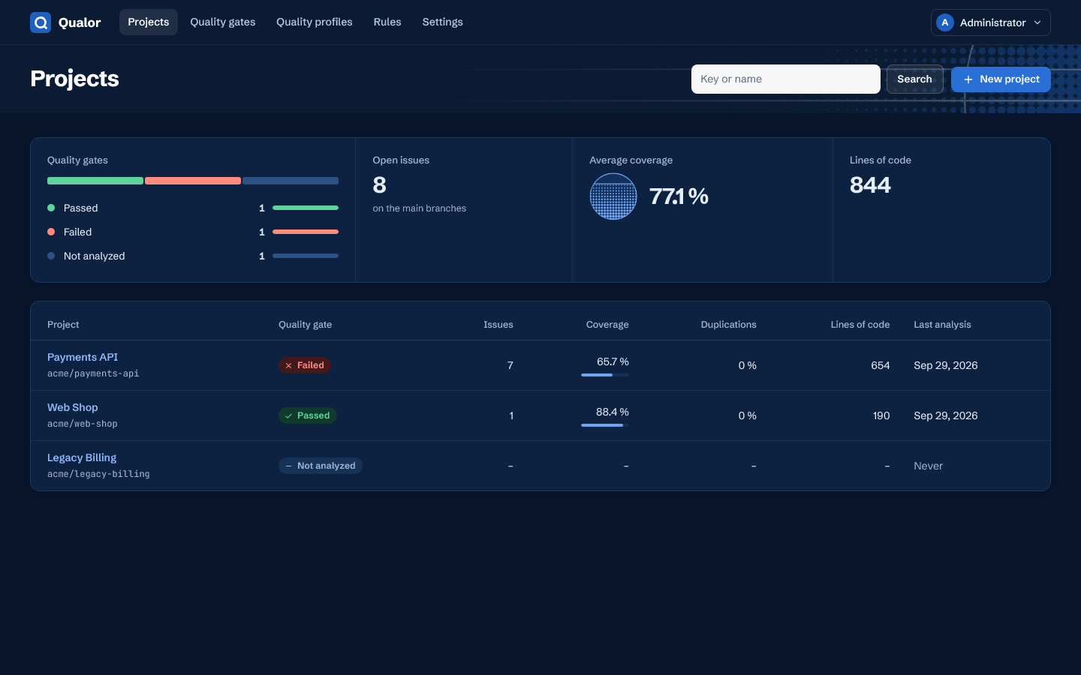Click the Qualor logo icon
Viewport: 1081px width, 675px height.
[x=41, y=22]
